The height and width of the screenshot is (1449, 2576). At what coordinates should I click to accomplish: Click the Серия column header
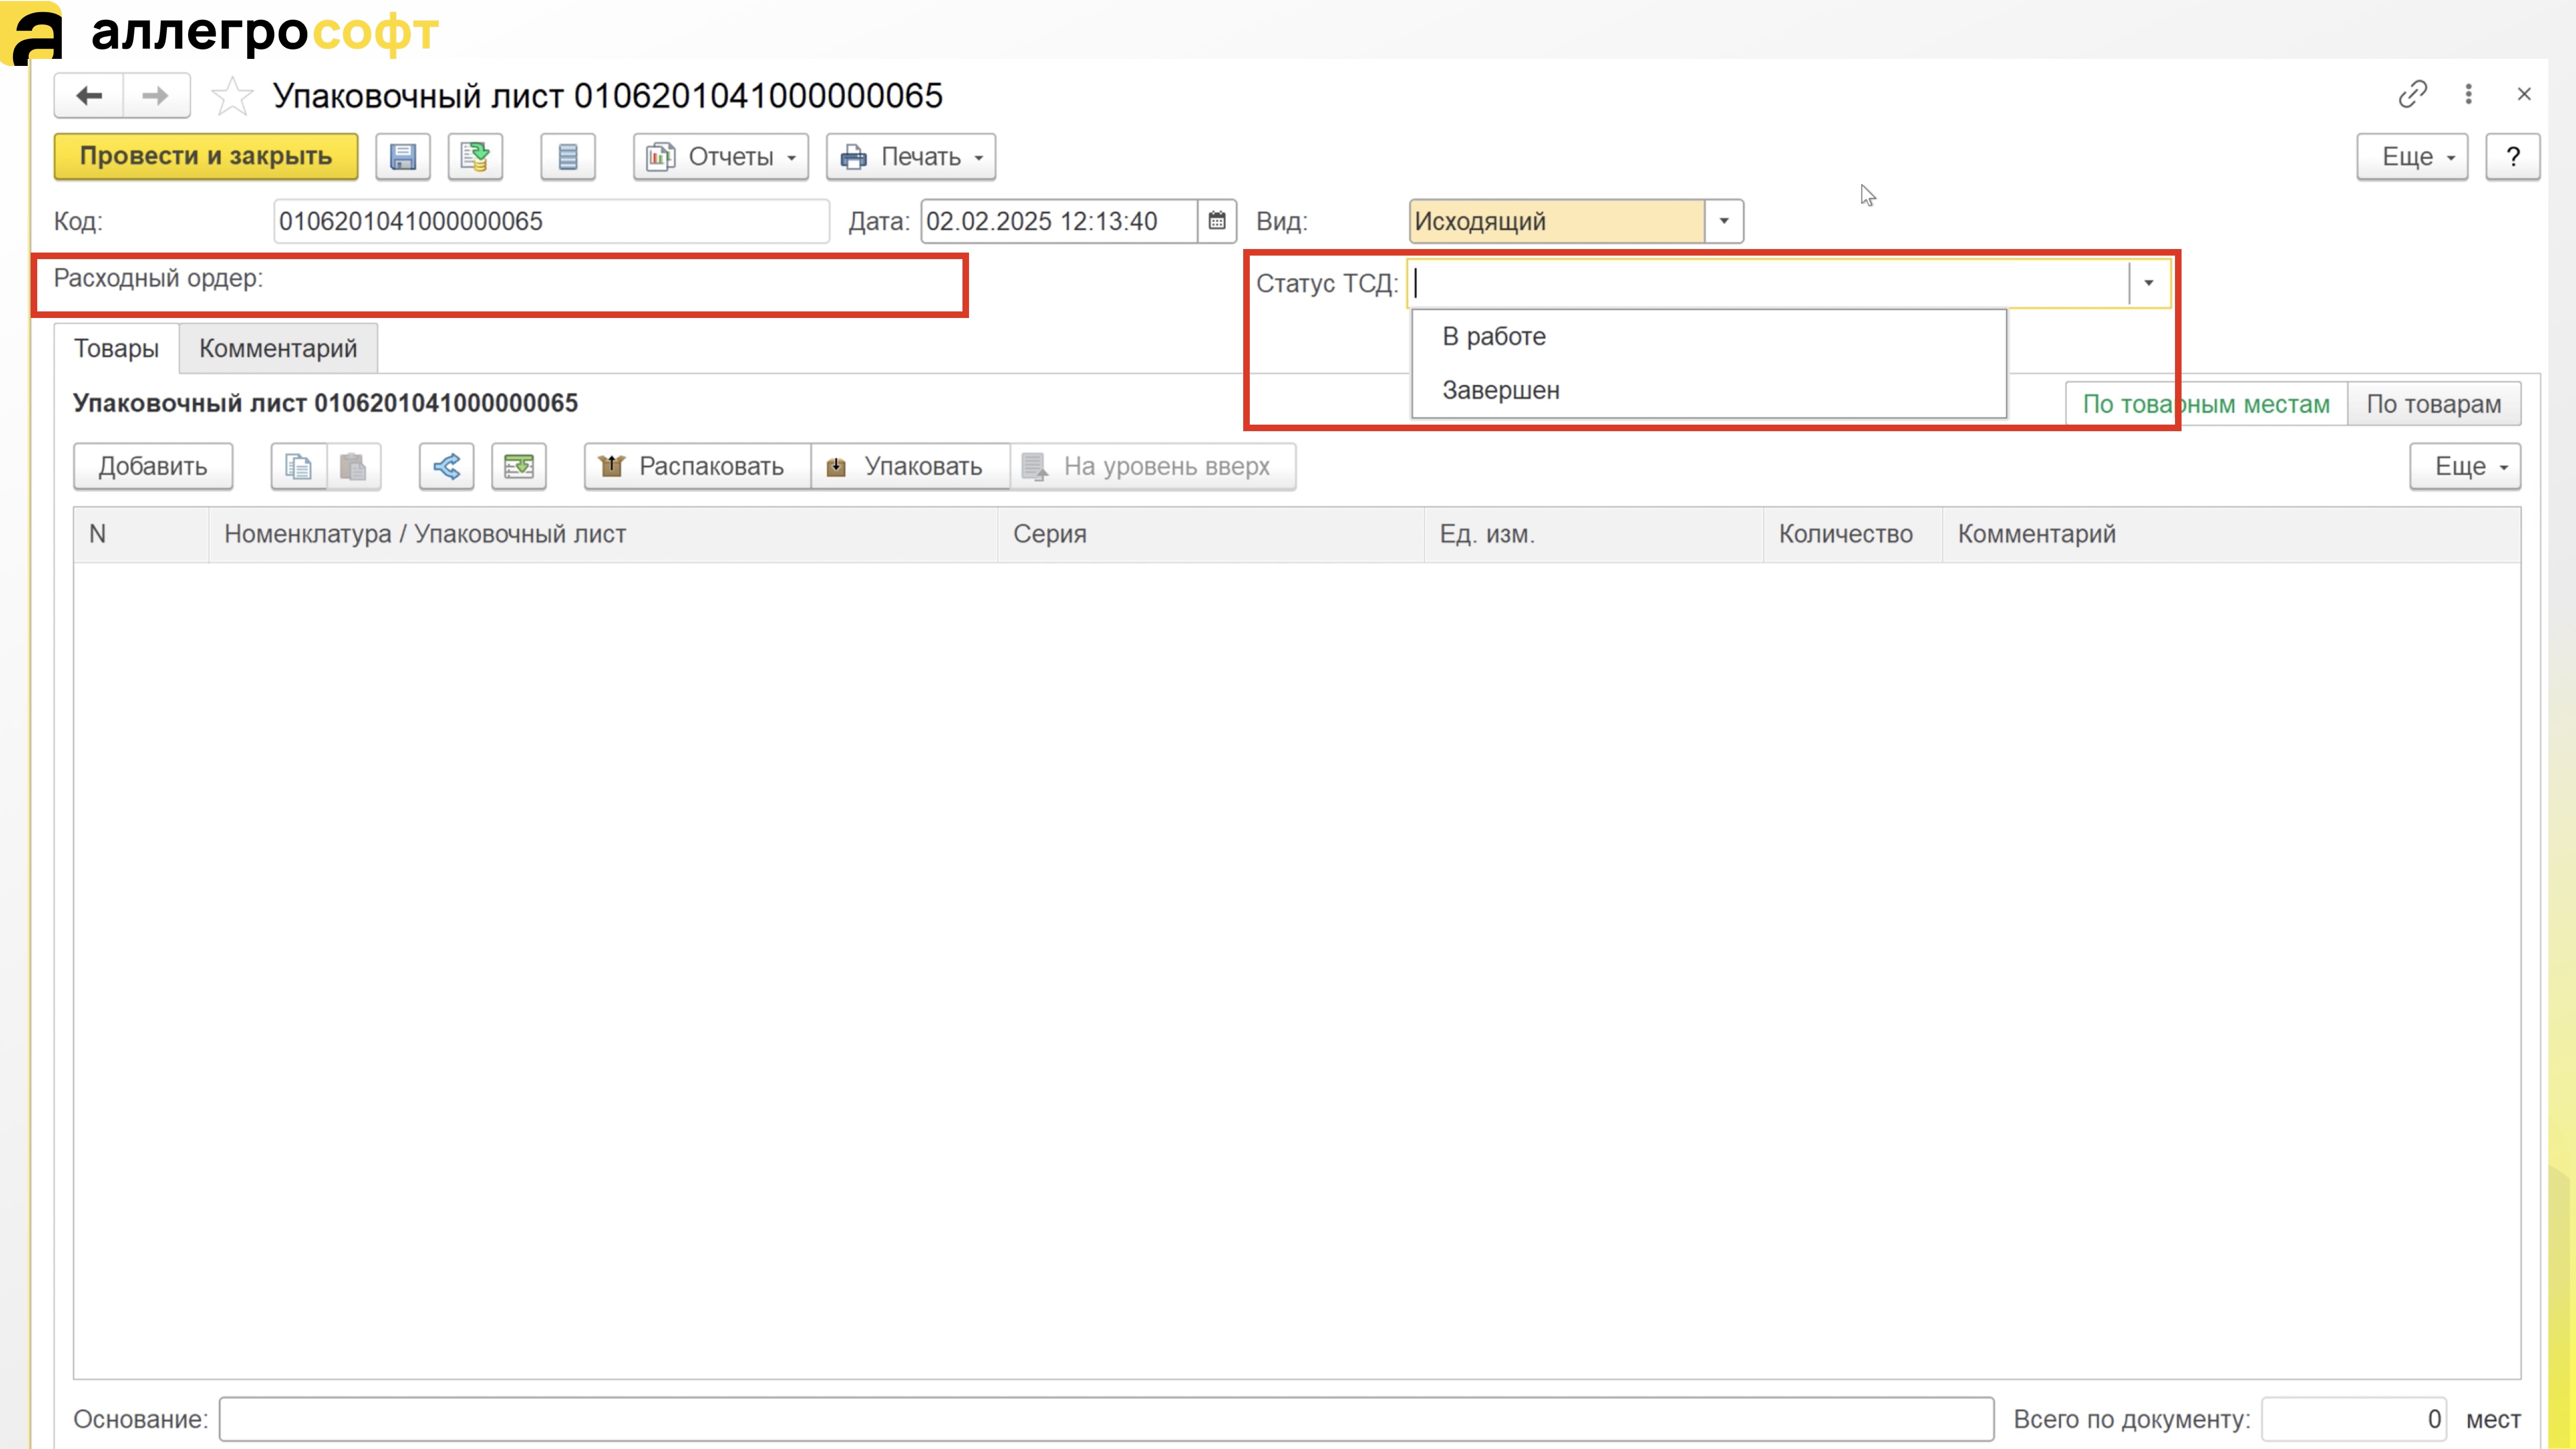pos(1211,534)
